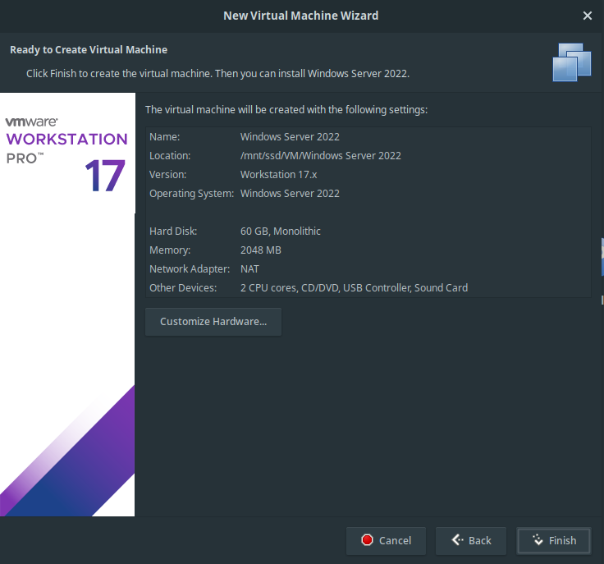
Task: Click 'The virtual machine will be created' sentence
Action: click(x=286, y=110)
